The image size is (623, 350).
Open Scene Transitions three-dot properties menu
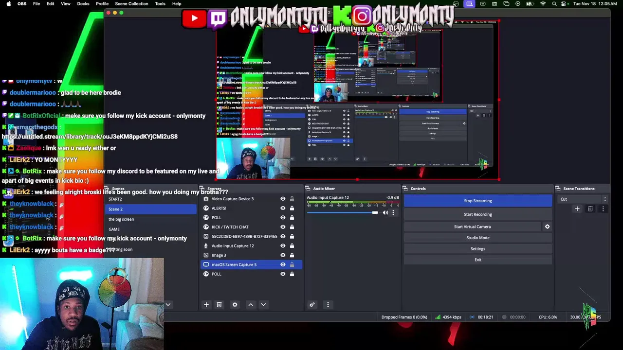tap(603, 209)
